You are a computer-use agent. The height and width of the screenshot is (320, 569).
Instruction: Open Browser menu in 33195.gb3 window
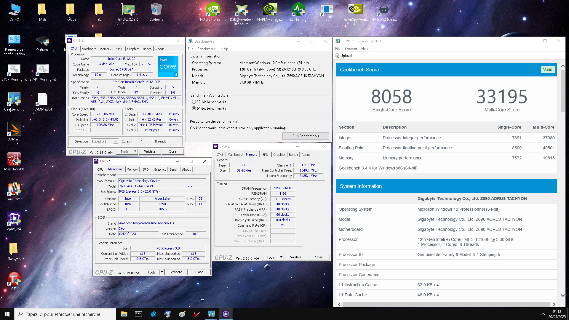coord(351,49)
